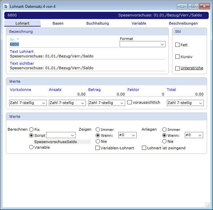Enable the Lohnart ist zwingend checkbox
Viewport: 213px width, 210px height.
(x=144, y=148)
